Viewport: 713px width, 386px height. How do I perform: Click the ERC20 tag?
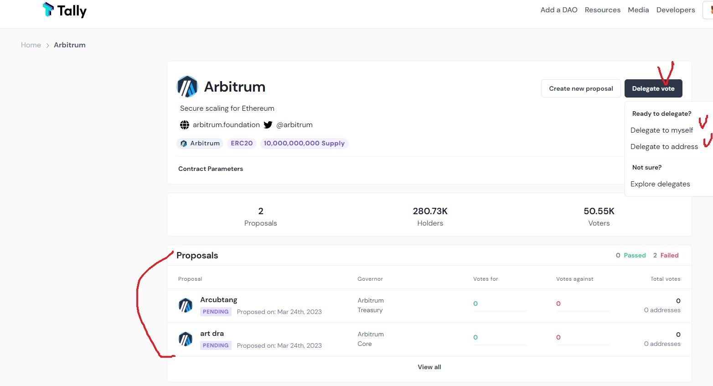242,144
